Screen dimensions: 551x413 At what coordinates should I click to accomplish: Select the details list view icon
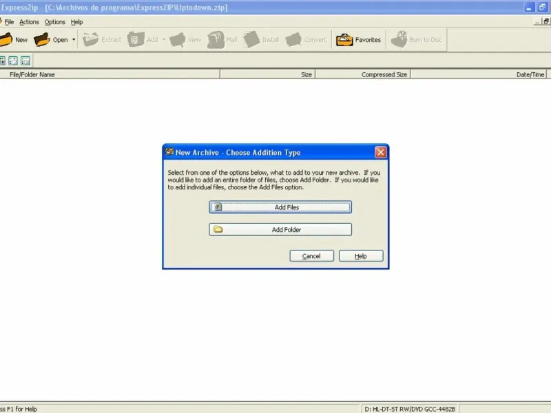tap(25, 61)
